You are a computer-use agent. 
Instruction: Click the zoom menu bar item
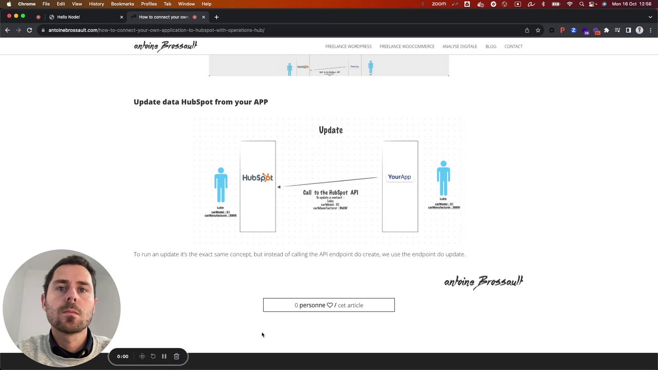click(x=439, y=4)
